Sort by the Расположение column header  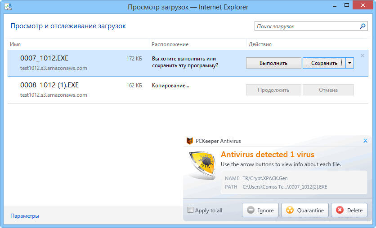pos(170,44)
